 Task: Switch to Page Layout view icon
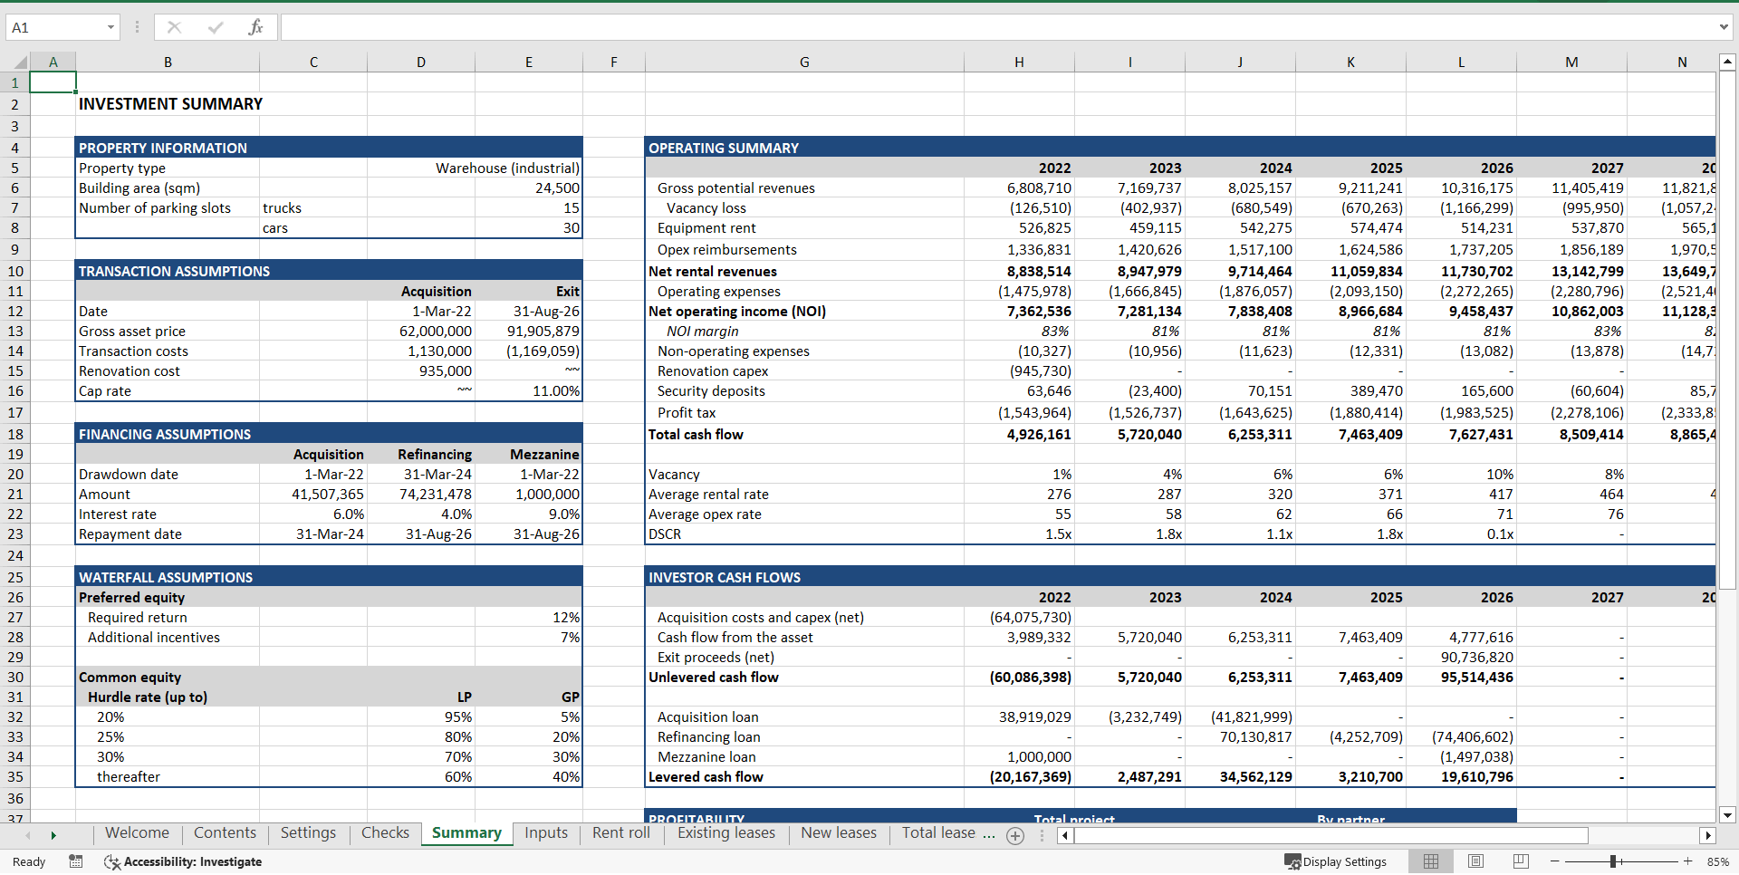(x=1475, y=861)
